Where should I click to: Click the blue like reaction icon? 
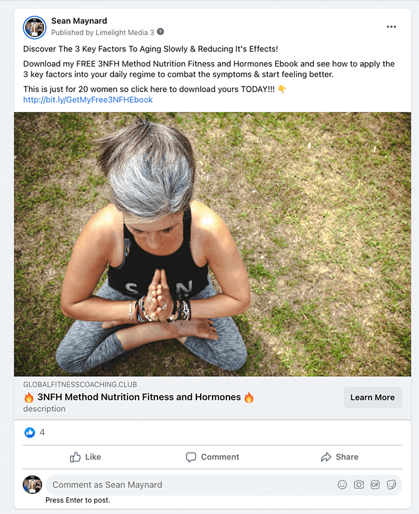tap(30, 433)
